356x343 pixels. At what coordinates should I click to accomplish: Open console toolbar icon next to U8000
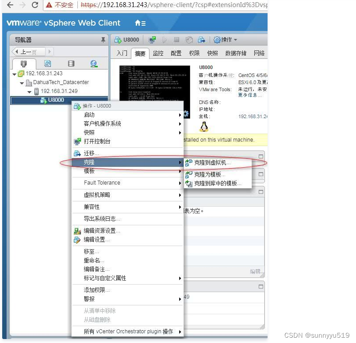coord(152,40)
